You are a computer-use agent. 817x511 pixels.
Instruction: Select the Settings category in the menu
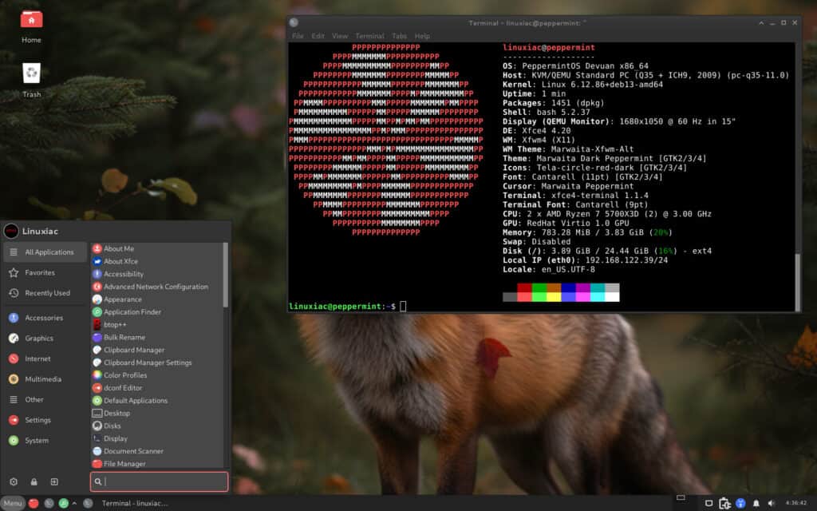(x=45, y=420)
